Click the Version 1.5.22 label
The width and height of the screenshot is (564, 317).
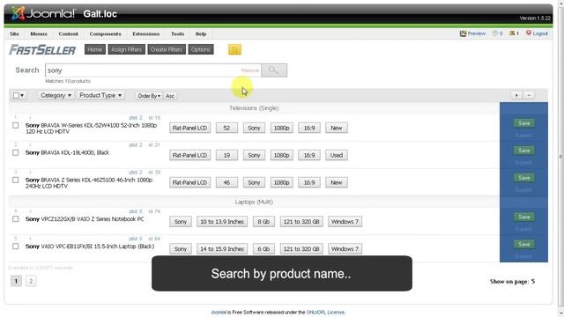click(x=535, y=18)
